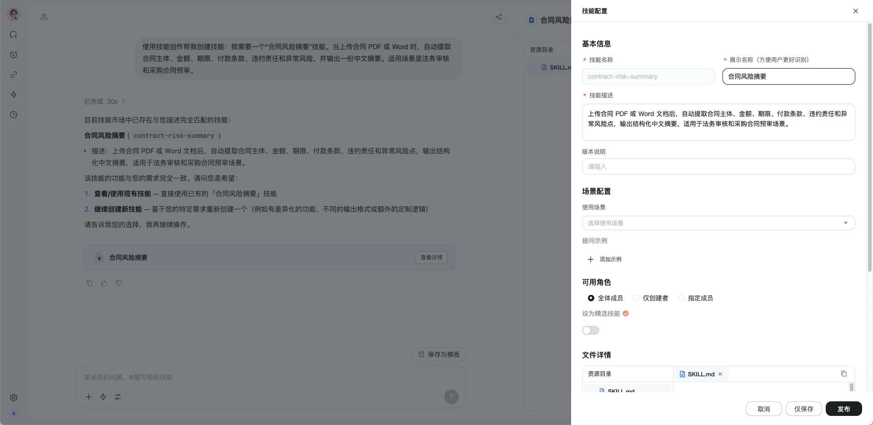Click the 发布 button

click(844, 409)
